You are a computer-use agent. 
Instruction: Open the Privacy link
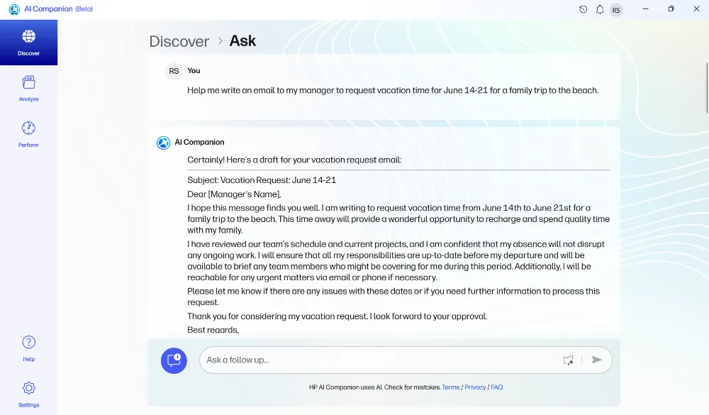point(475,387)
